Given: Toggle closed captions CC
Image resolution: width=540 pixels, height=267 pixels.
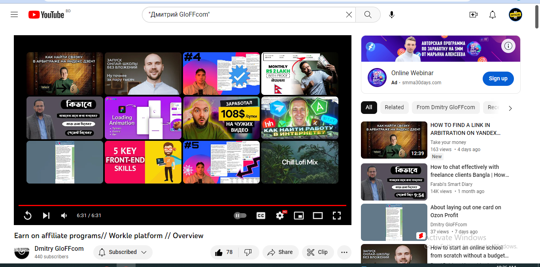Looking at the screenshot, I should [x=261, y=216].
